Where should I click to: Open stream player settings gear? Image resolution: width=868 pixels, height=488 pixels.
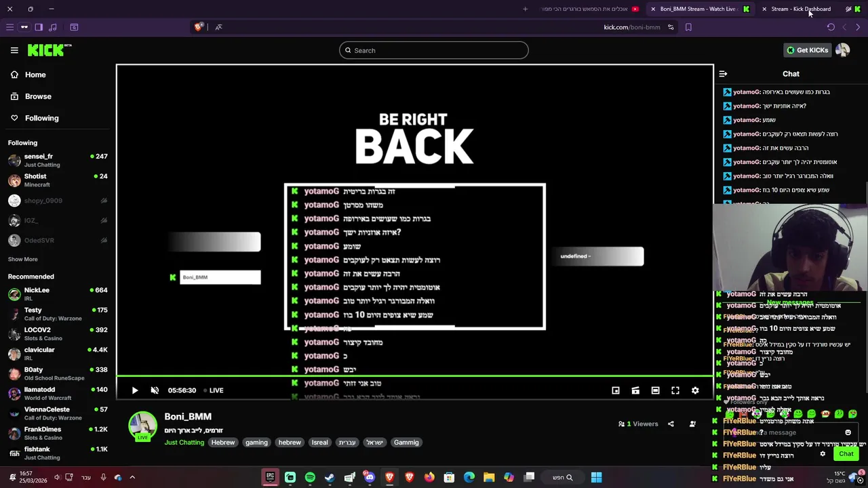click(x=695, y=390)
